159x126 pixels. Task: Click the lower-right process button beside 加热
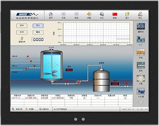coord(38,32)
